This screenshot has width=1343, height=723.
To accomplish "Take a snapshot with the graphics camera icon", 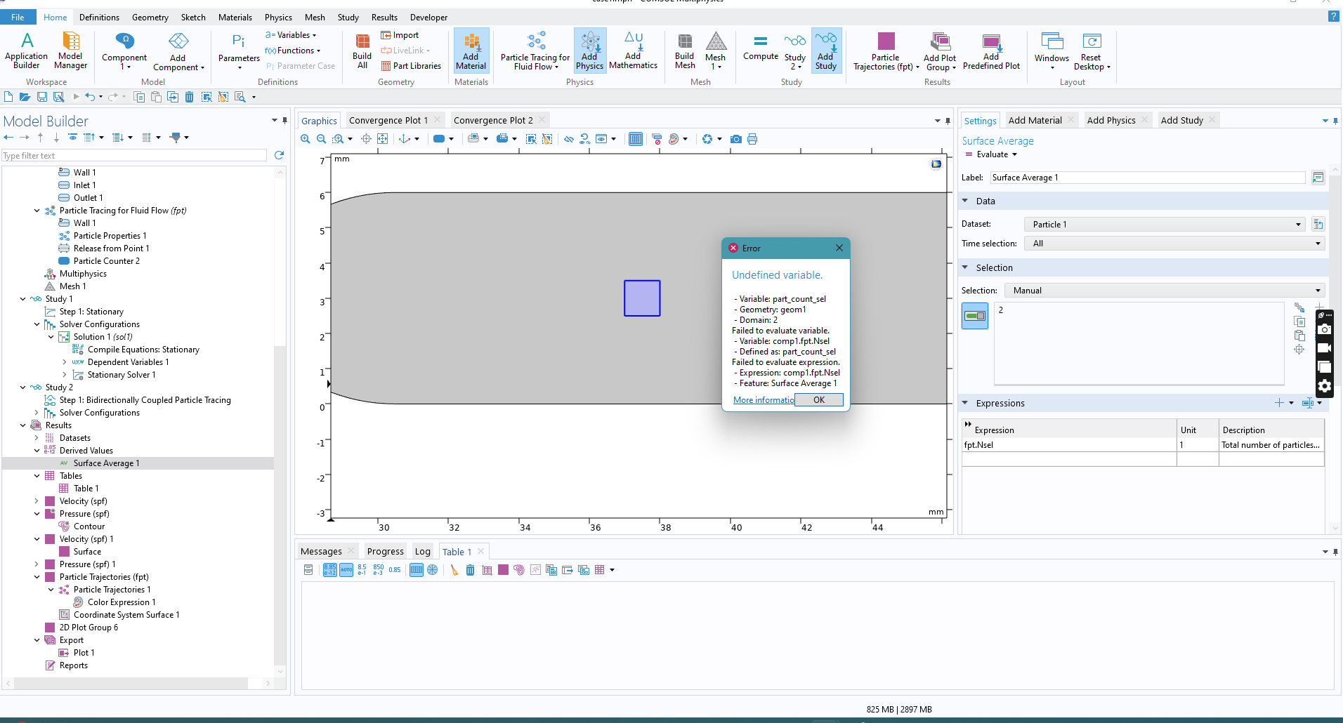I will tap(735, 139).
